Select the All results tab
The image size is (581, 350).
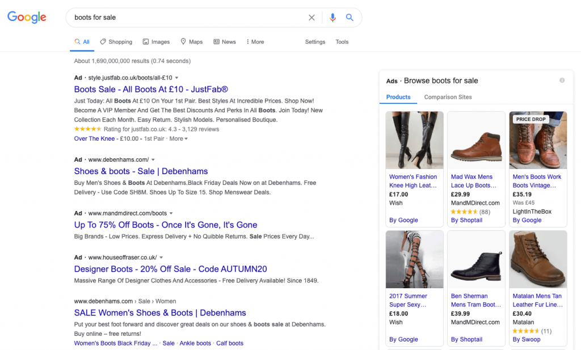[82, 42]
